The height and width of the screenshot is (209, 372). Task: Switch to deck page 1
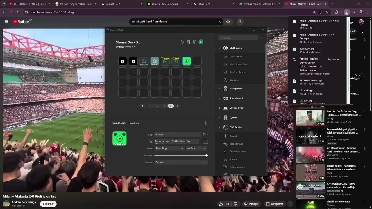click(151, 106)
